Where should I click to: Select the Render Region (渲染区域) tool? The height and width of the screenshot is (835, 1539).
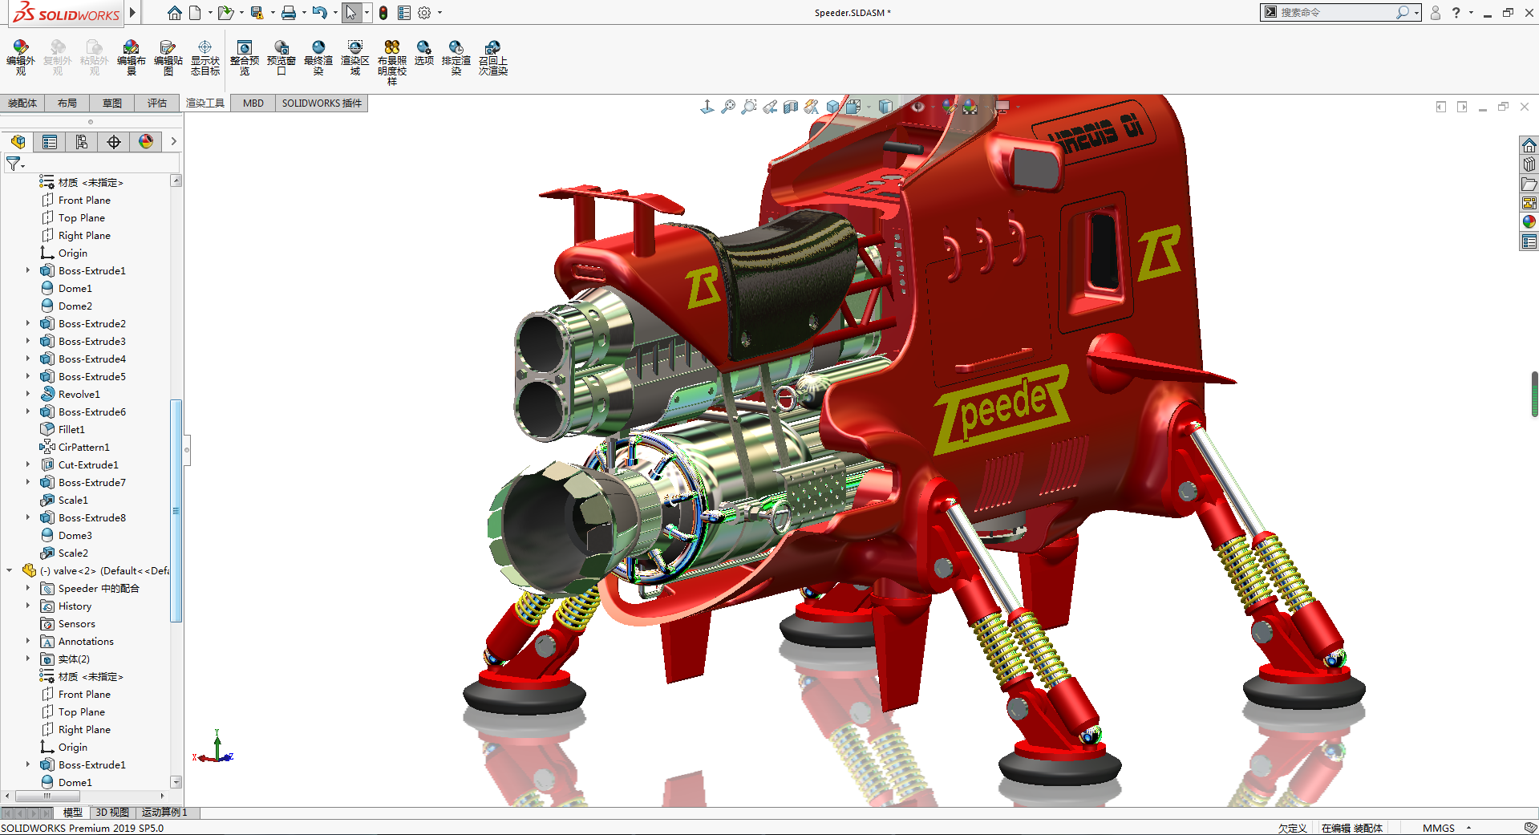click(x=355, y=58)
